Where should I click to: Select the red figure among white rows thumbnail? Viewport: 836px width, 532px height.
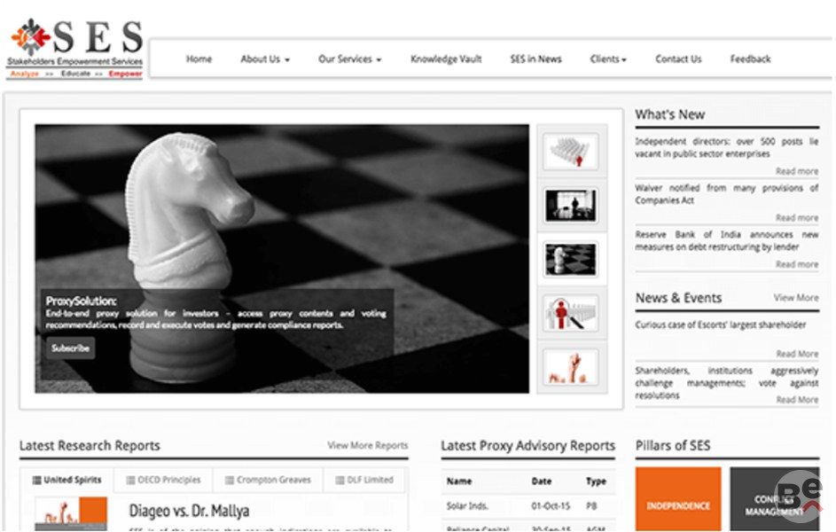pyautogui.click(x=570, y=152)
